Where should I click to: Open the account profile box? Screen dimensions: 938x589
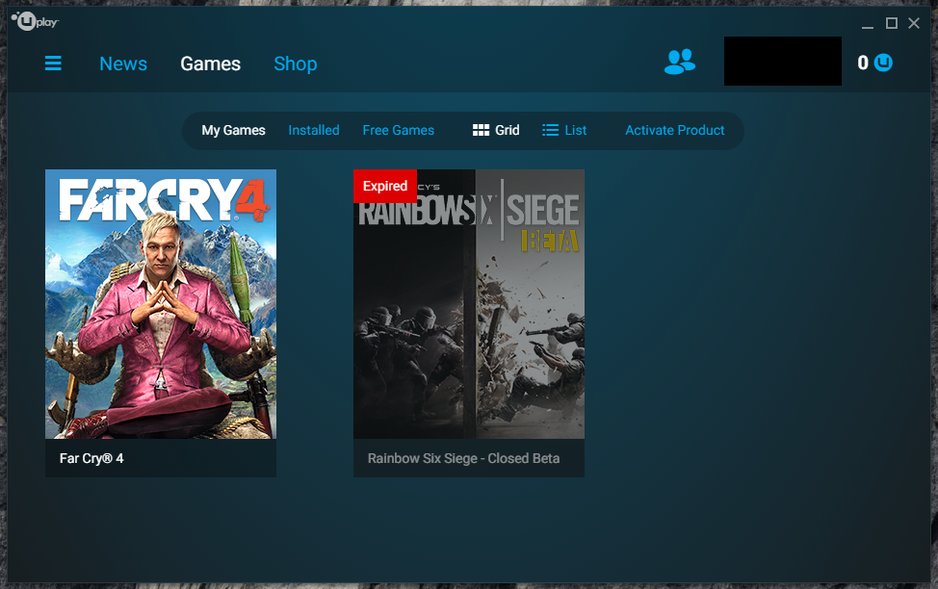click(x=782, y=61)
